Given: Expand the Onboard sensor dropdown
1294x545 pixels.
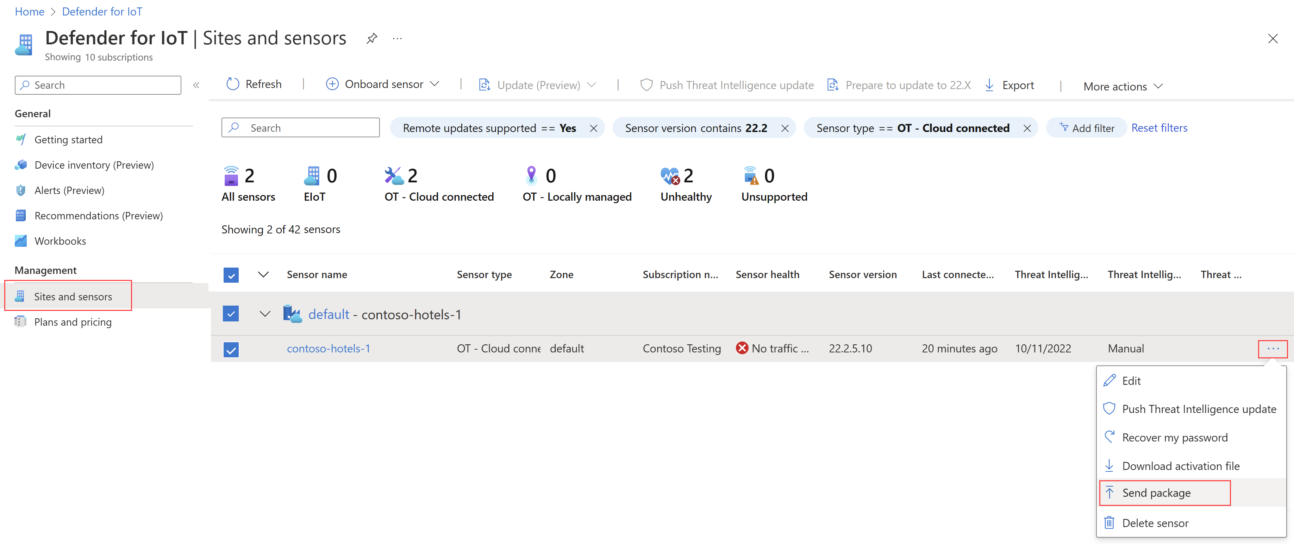Looking at the screenshot, I should tap(435, 84).
